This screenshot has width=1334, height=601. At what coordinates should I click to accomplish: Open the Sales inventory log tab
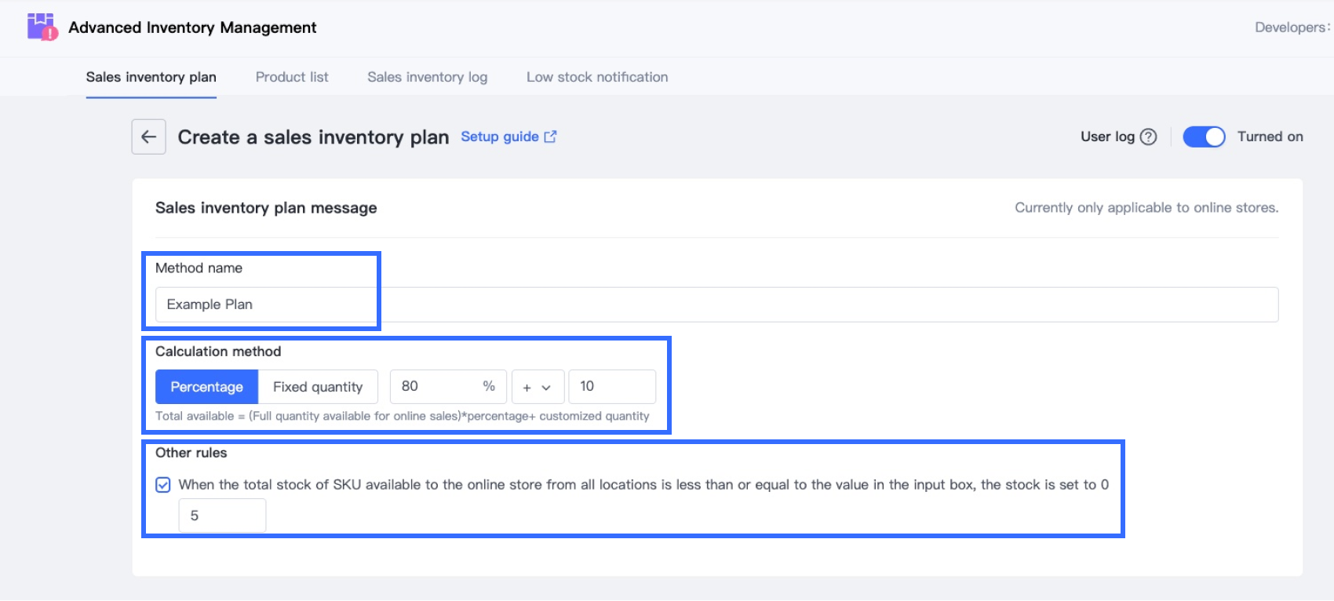click(x=427, y=77)
